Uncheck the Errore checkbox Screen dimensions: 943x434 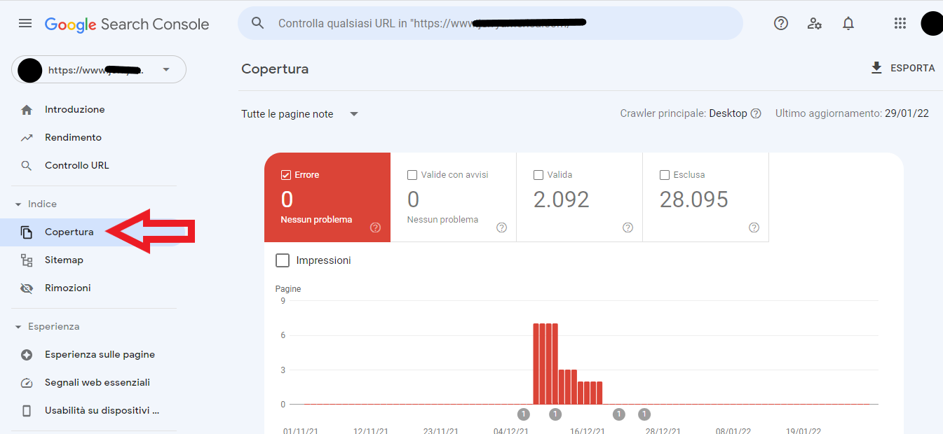pyautogui.click(x=285, y=175)
